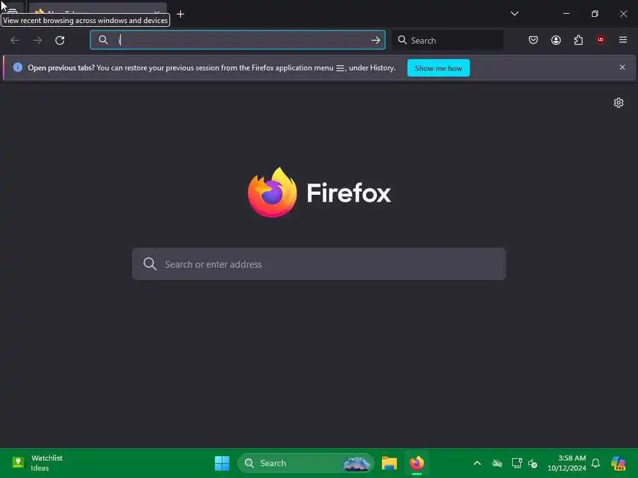
Task: Open the Extensions puzzle icon
Action: [x=578, y=40]
